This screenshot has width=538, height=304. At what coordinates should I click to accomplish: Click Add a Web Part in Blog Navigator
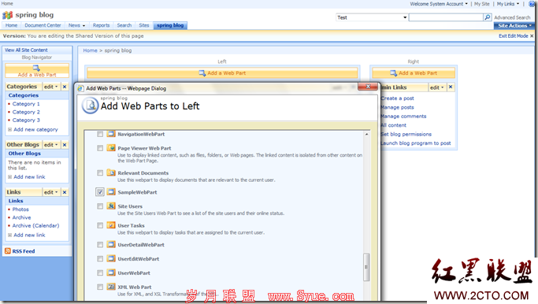(37, 71)
